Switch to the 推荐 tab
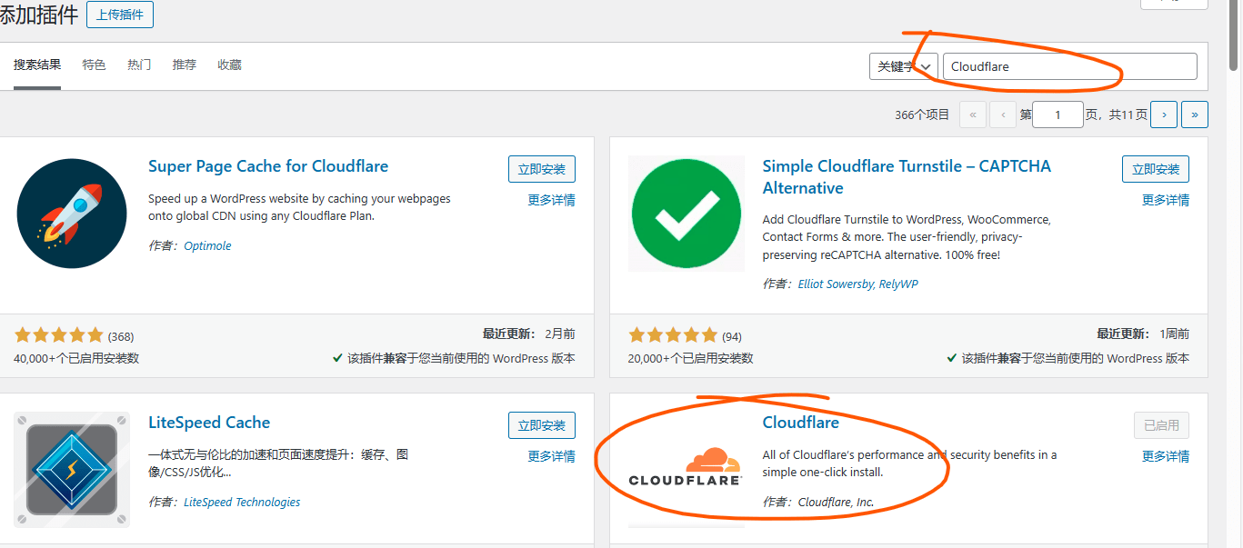 point(185,65)
